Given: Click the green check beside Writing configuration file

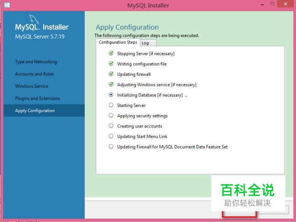Looking at the screenshot, I should pyautogui.click(x=111, y=64).
